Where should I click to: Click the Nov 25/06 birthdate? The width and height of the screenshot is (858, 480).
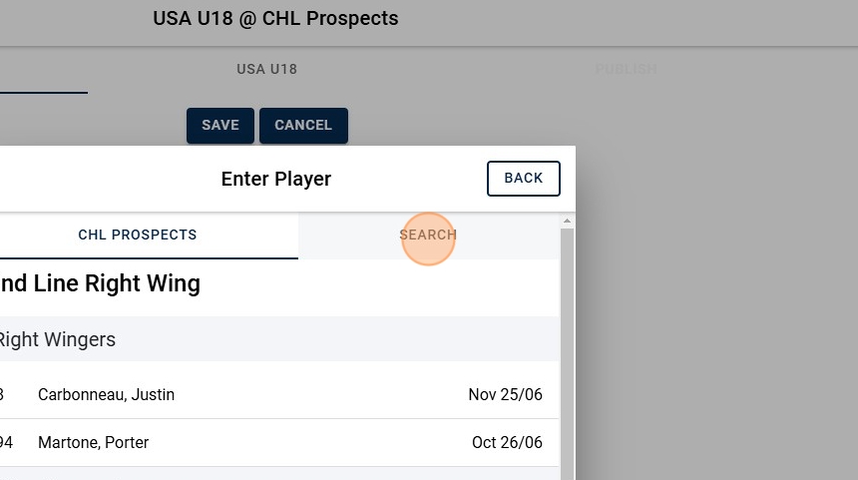[505, 395]
